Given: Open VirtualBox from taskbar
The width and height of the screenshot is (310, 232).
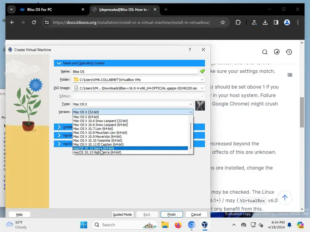Looking at the screenshot, I should [x=205, y=225].
